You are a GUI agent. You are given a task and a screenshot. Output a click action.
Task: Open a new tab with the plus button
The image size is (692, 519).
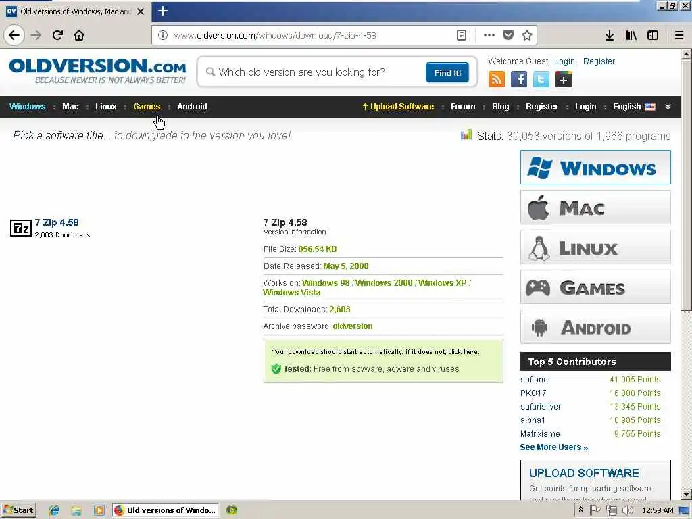(162, 11)
